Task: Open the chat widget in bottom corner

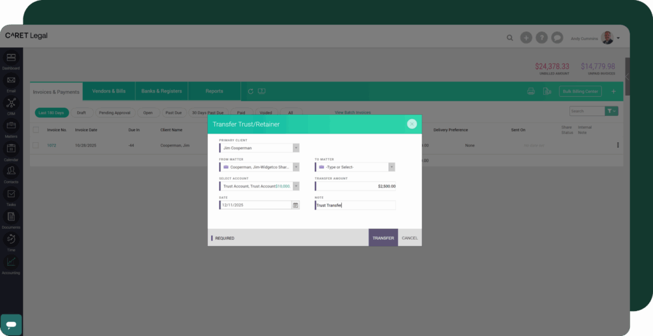Action: pyautogui.click(x=11, y=325)
